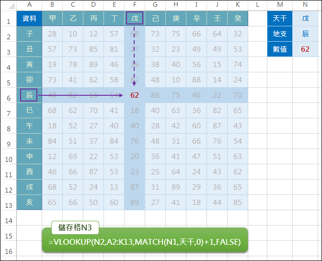
Task: Select cell B9 containing 84
Action: coord(52,141)
